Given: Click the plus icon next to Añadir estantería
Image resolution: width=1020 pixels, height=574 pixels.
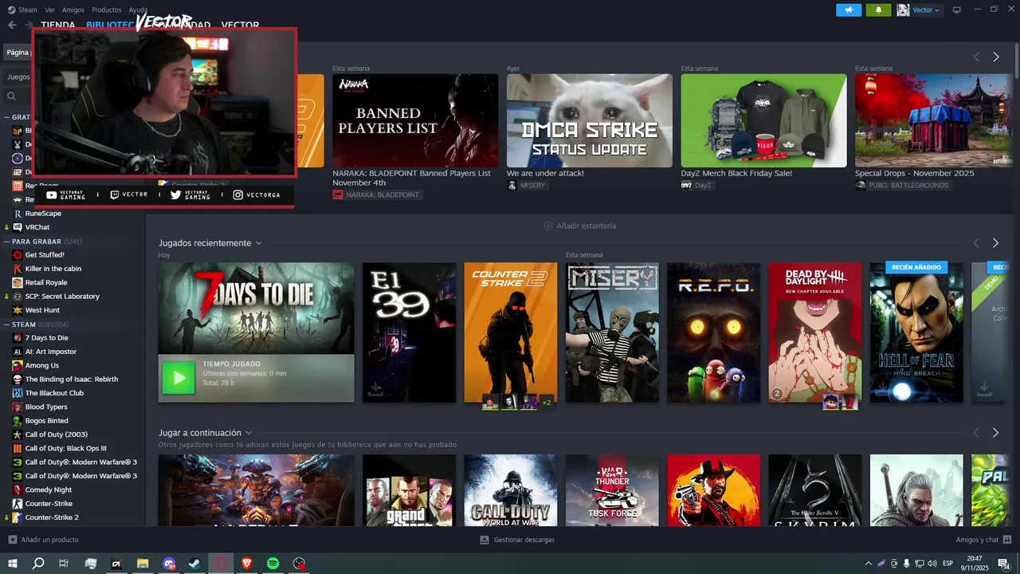Looking at the screenshot, I should click(x=548, y=226).
